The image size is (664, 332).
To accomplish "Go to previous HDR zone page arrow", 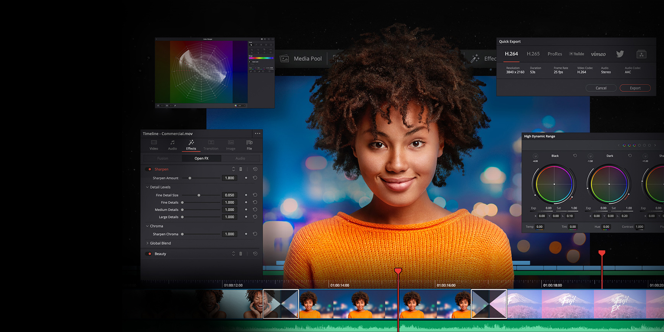I will (x=618, y=145).
